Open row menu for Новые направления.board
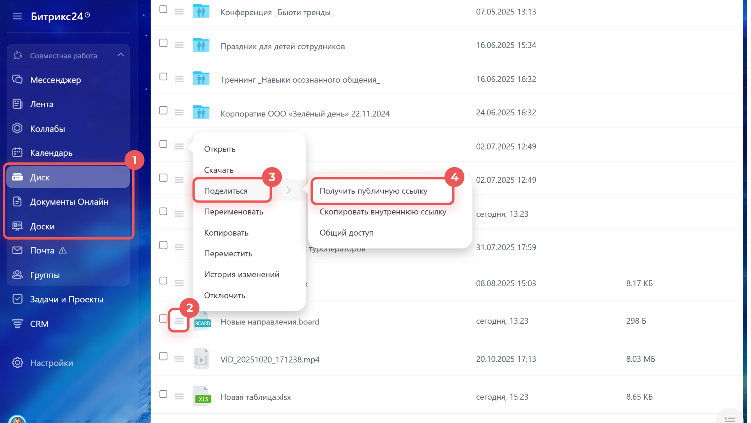 (x=179, y=321)
